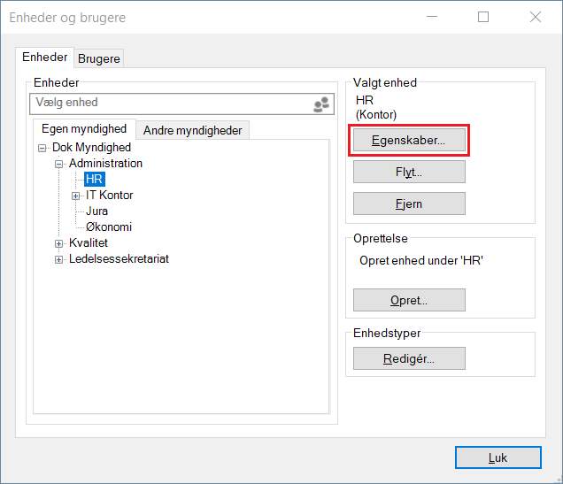The width and height of the screenshot is (563, 484).
Task: Open the Redigér unit types button
Action: [x=409, y=358]
